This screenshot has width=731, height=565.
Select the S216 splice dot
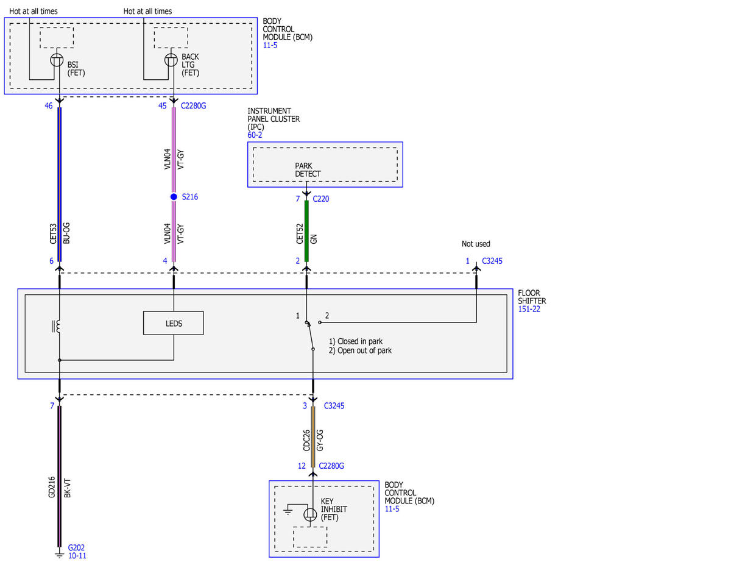pos(174,197)
